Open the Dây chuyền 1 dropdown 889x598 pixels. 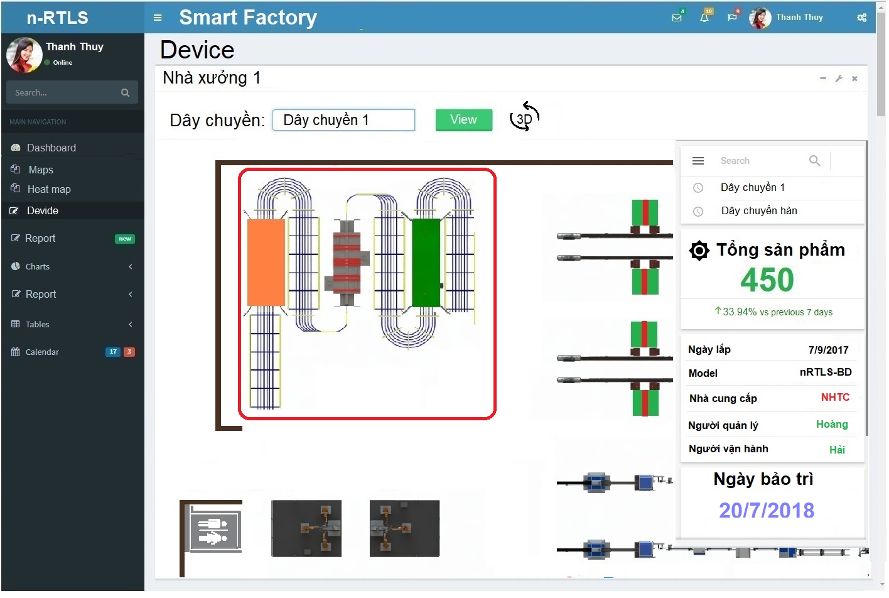coord(343,120)
